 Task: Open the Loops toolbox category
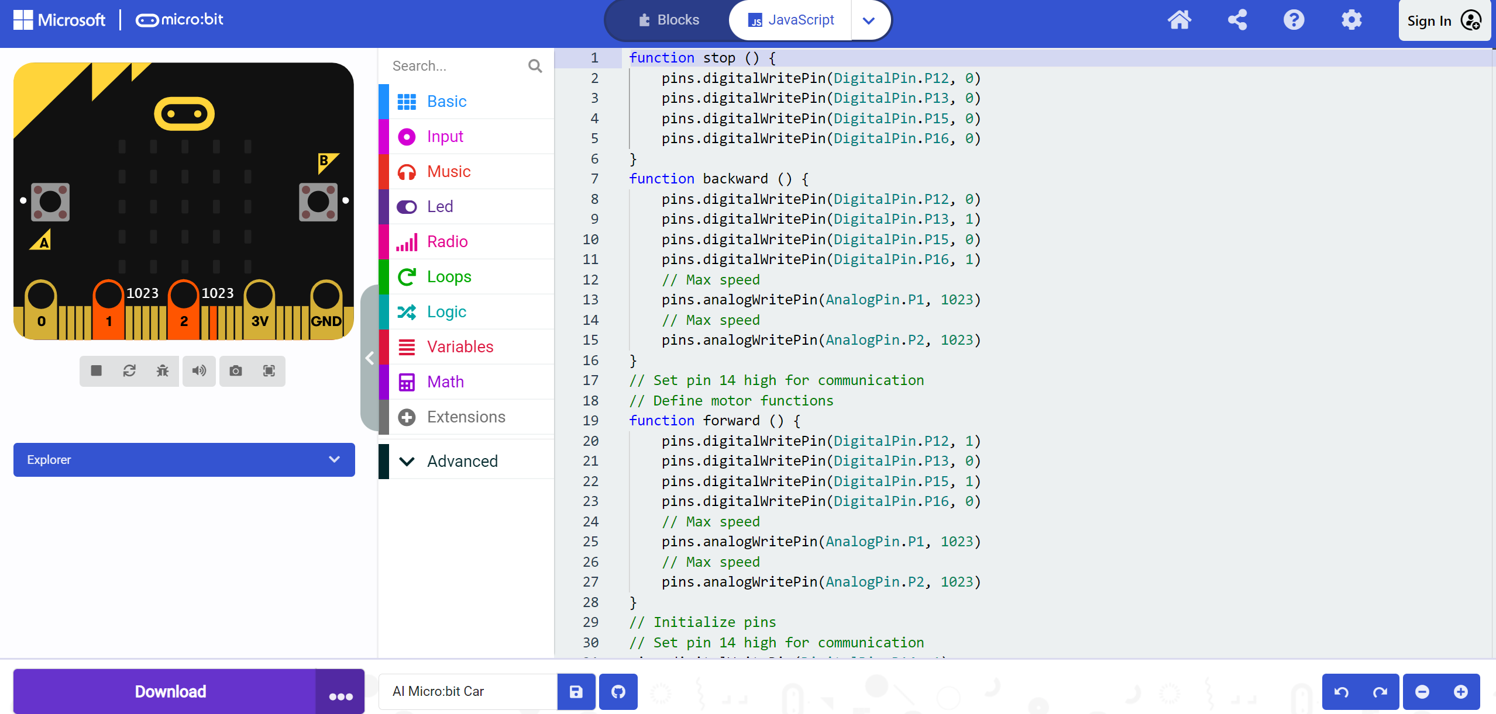466,276
